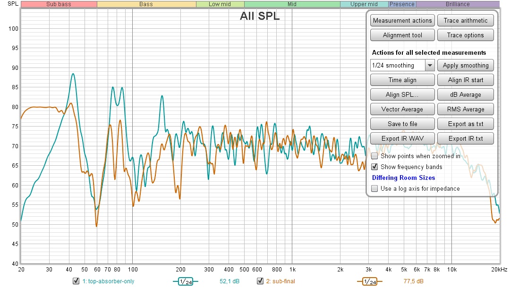Image resolution: width=510 pixels, height=288 pixels.
Task: Click the dB Average button
Action: (x=465, y=95)
